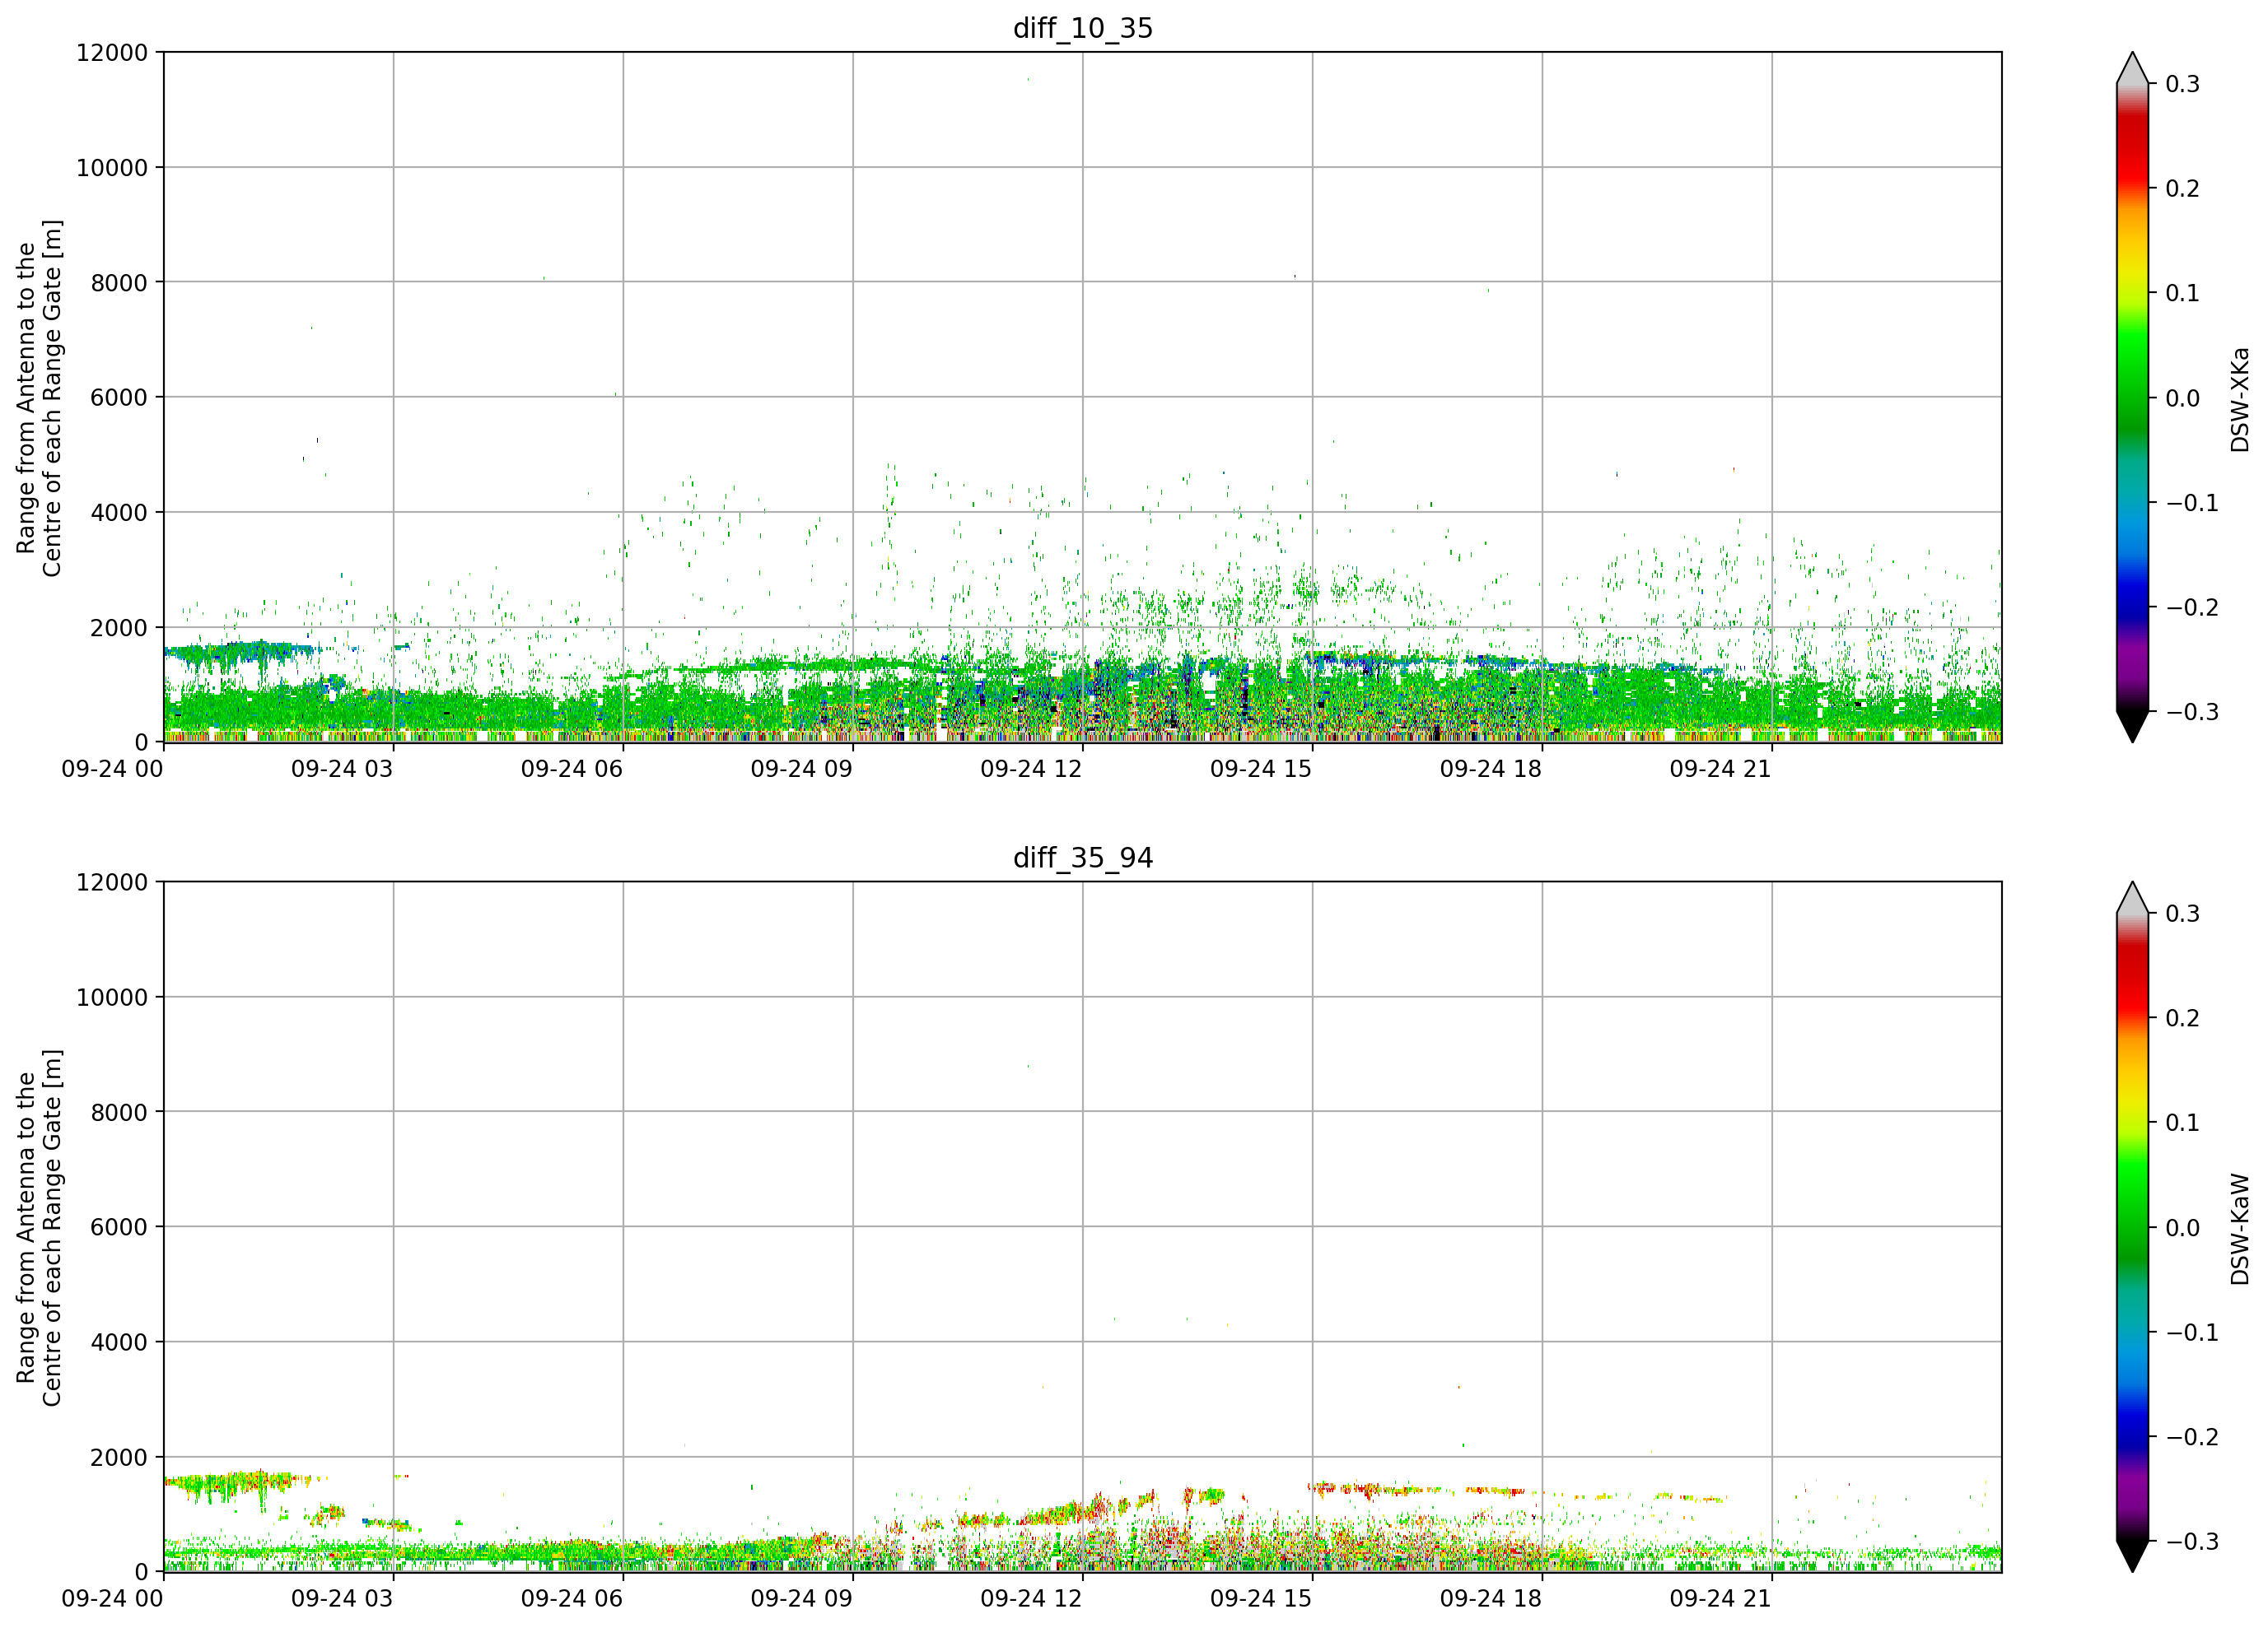
Task: Click "09-24 03" tick under the diff_35_94 plot
Action: (342, 1598)
